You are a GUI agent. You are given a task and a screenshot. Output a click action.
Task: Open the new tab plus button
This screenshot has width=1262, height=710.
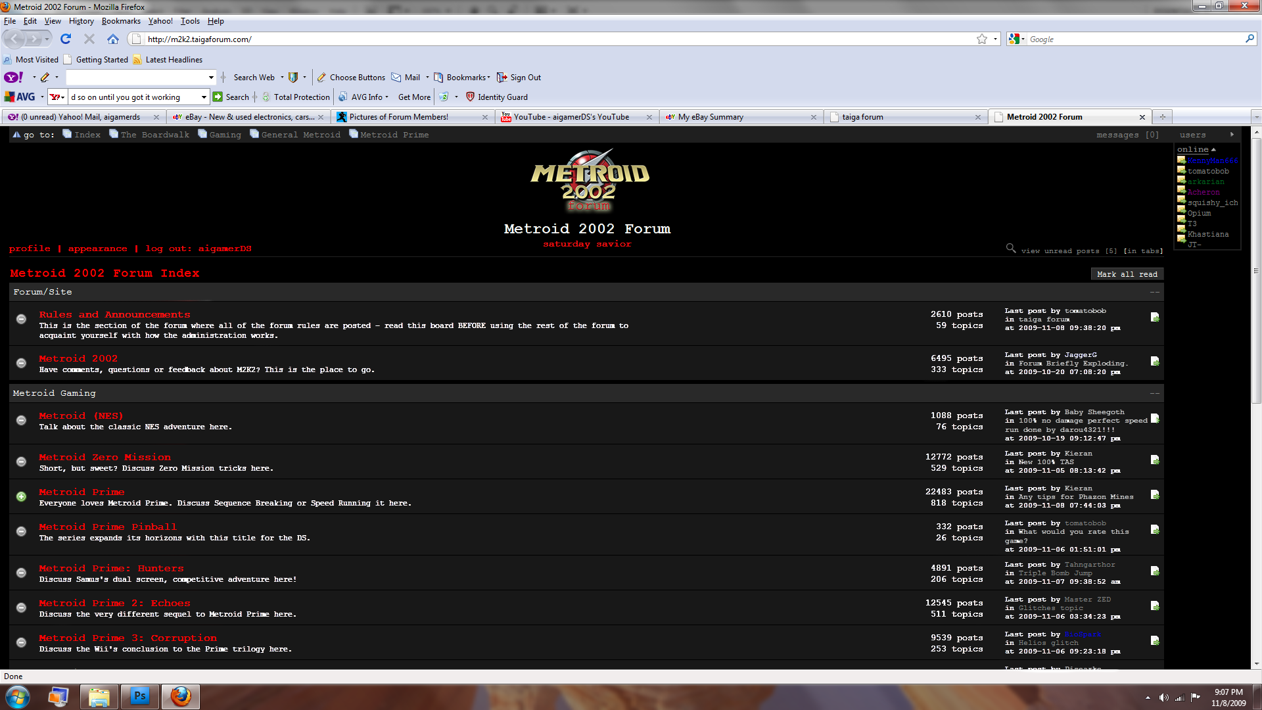pyautogui.click(x=1162, y=117)
